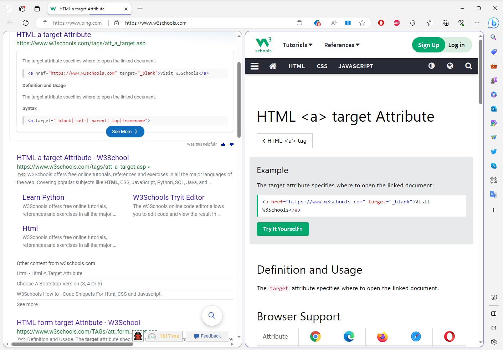Image resolution: width=503 pixels, height=350 pixels.
Task: Click the W3Schools home icon
Action: tap(273, 66)
